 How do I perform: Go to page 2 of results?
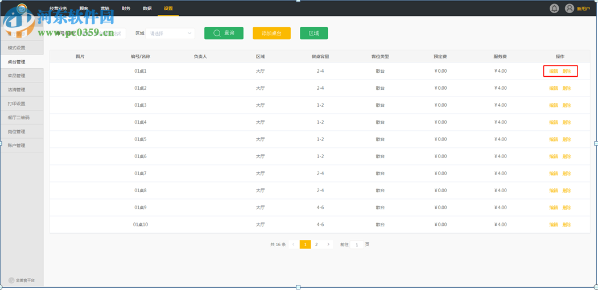tap(316, 245)
